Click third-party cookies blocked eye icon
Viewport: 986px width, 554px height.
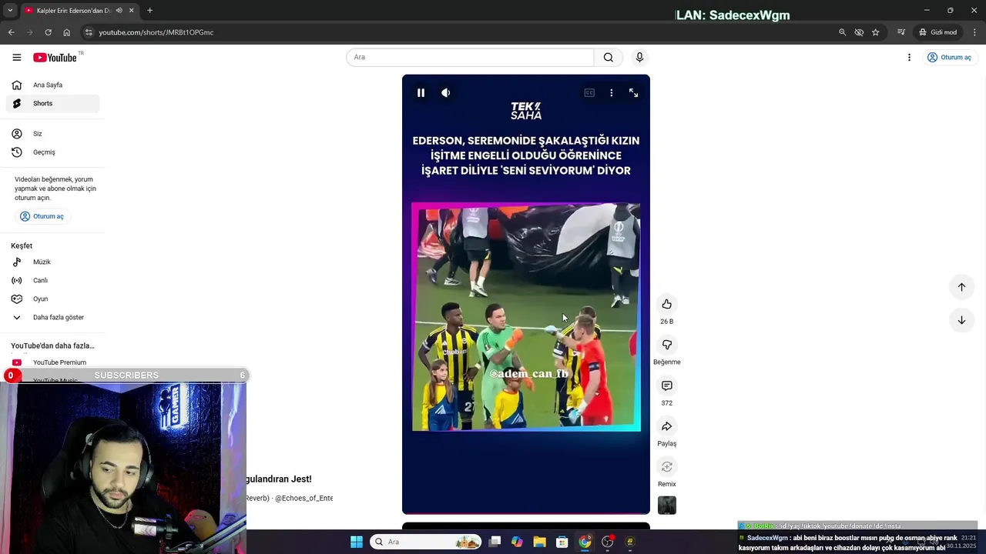click(x=859, y=32)
